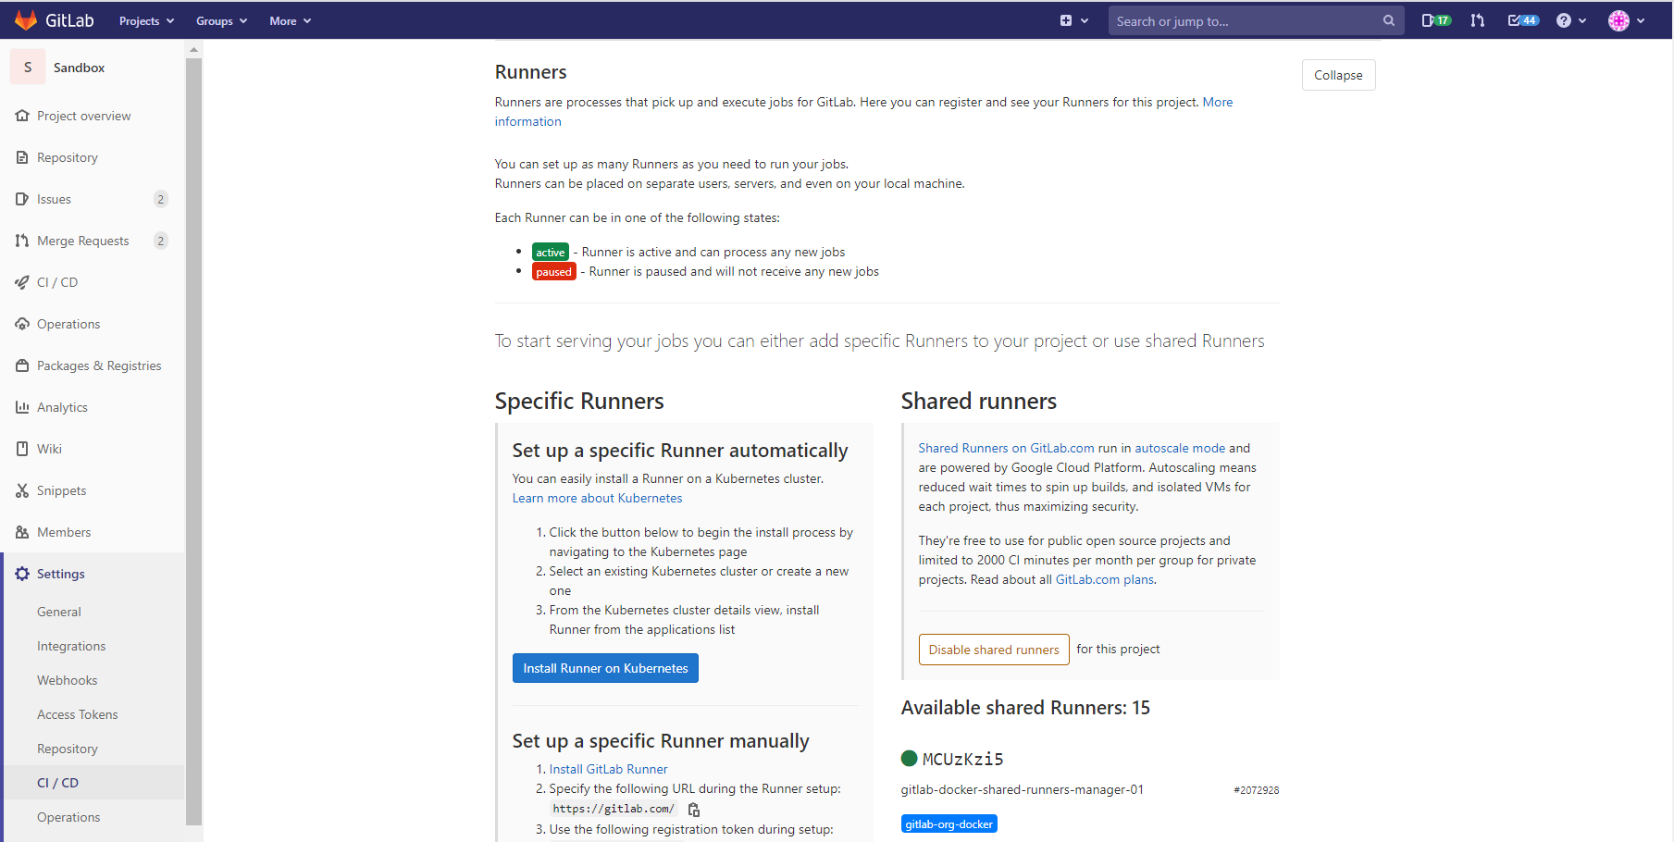1674x842 pixels.
Task: Click the gitlab-org-docker tag
Action: [x=949, y=823]
